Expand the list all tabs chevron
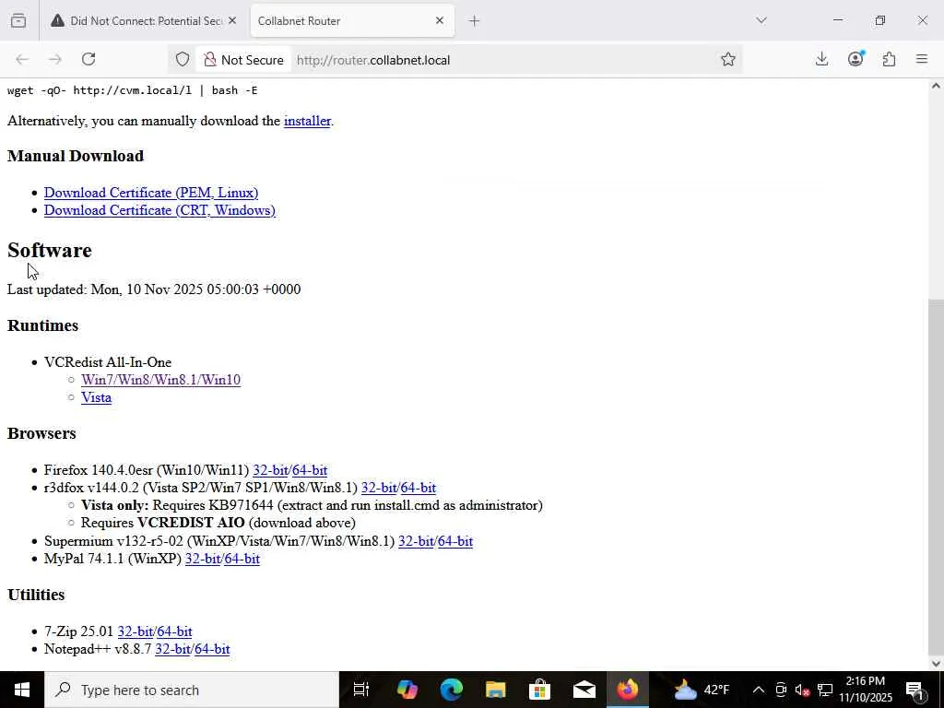Screen dimensions: 944x708 (x=761, y=20)
